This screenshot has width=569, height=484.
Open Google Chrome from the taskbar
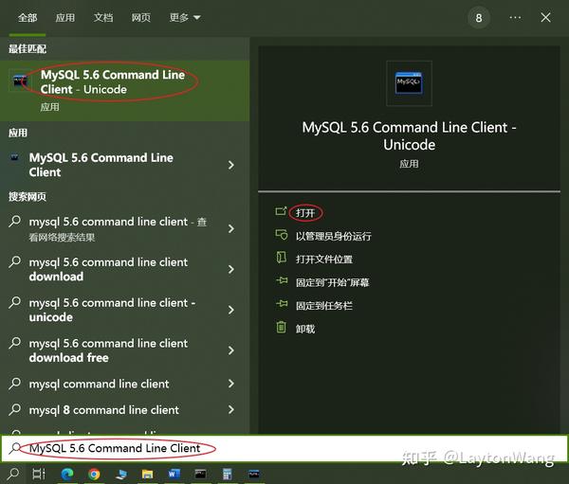[94, 474]
